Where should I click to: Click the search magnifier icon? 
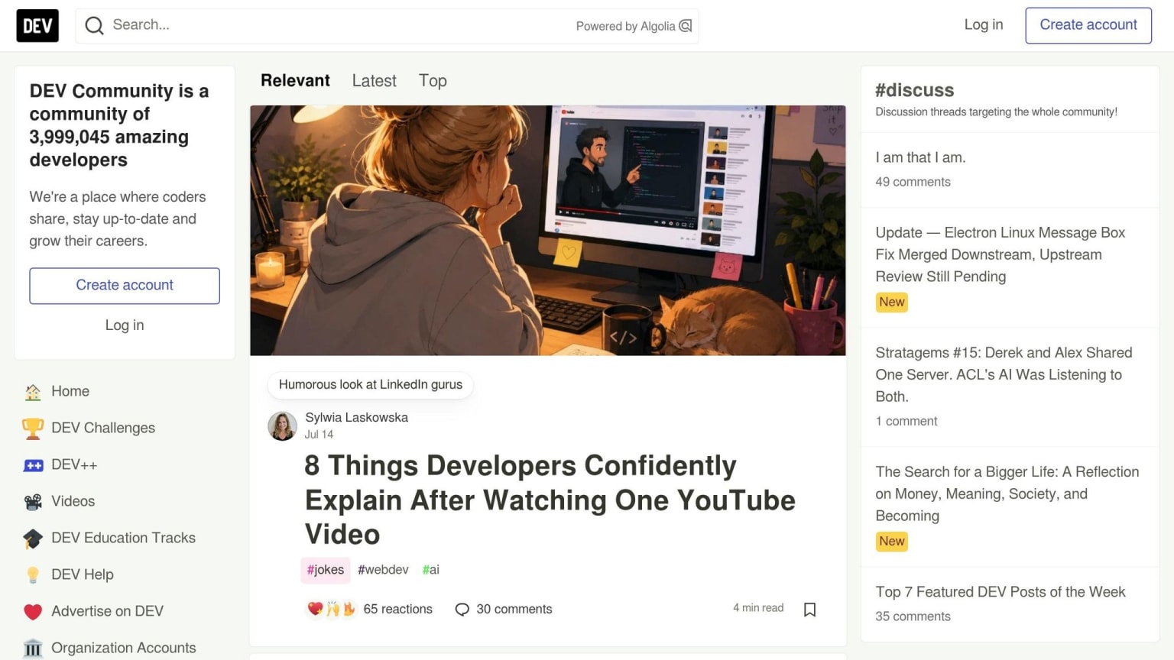coord(94,26)
